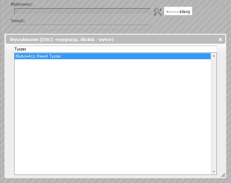This screenshot has height=183, width=231.
Task: Focus the Klubowicz input field
Action: pos(82,12)
